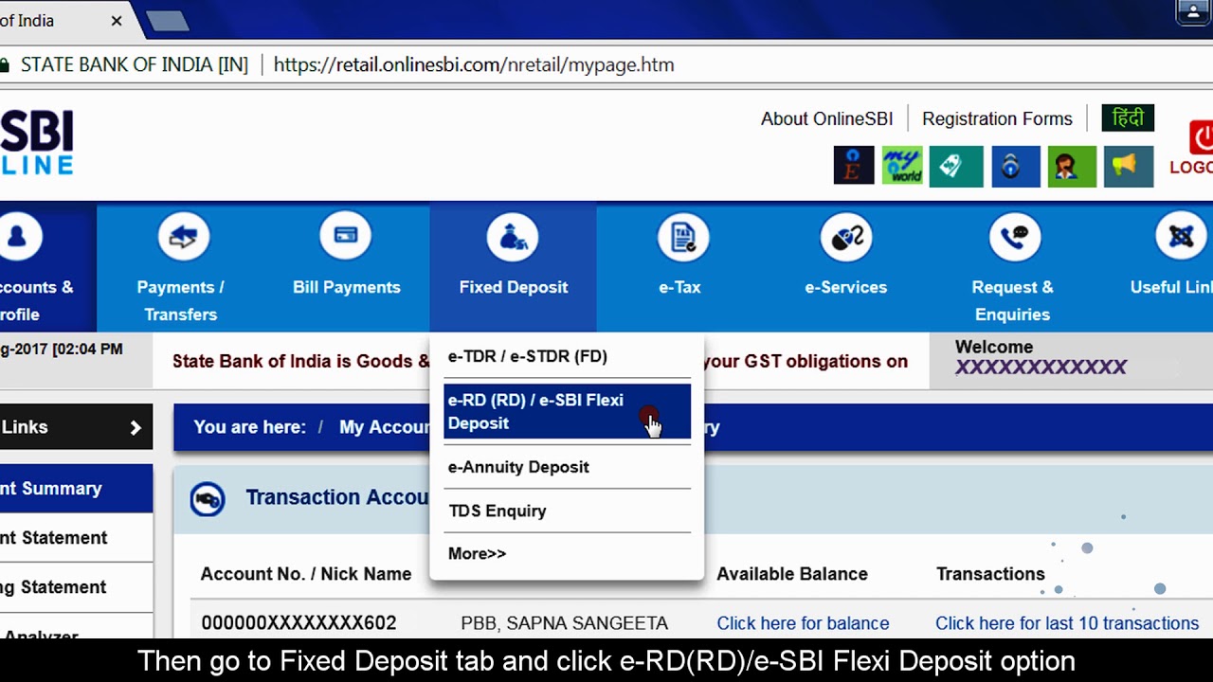Click the Transactions column header
The width and height of the screenshot is (1213, 682).
pyautogui.click(x=990, y=574)
